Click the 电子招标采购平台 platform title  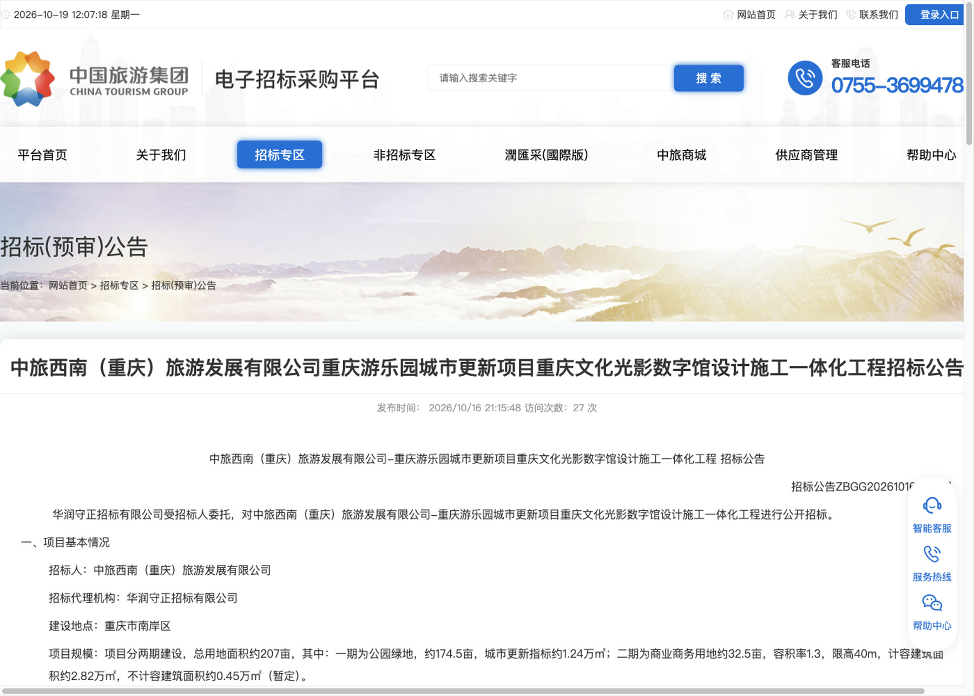[297, 80]
